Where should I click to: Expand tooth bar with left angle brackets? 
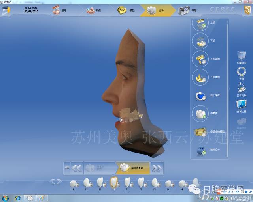pyautogui.click(x=56, y=181)
